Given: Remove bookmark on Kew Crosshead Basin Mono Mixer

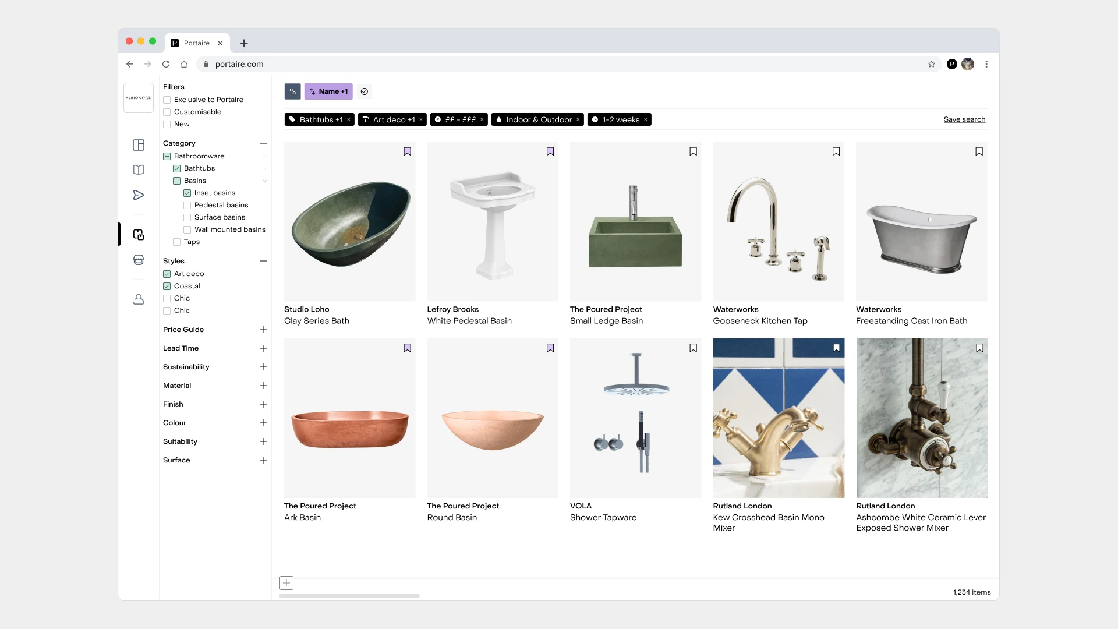Looking at the screenshot, I should click(837, 348).
